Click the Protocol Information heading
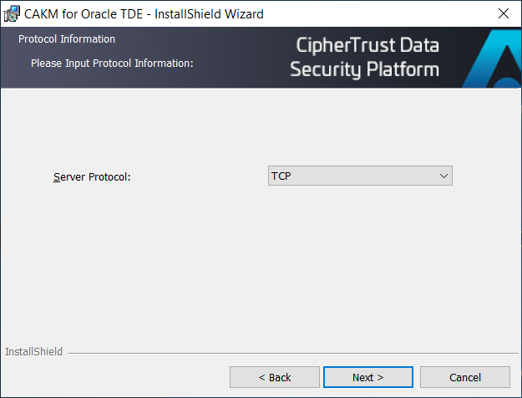 click(67, 39)
